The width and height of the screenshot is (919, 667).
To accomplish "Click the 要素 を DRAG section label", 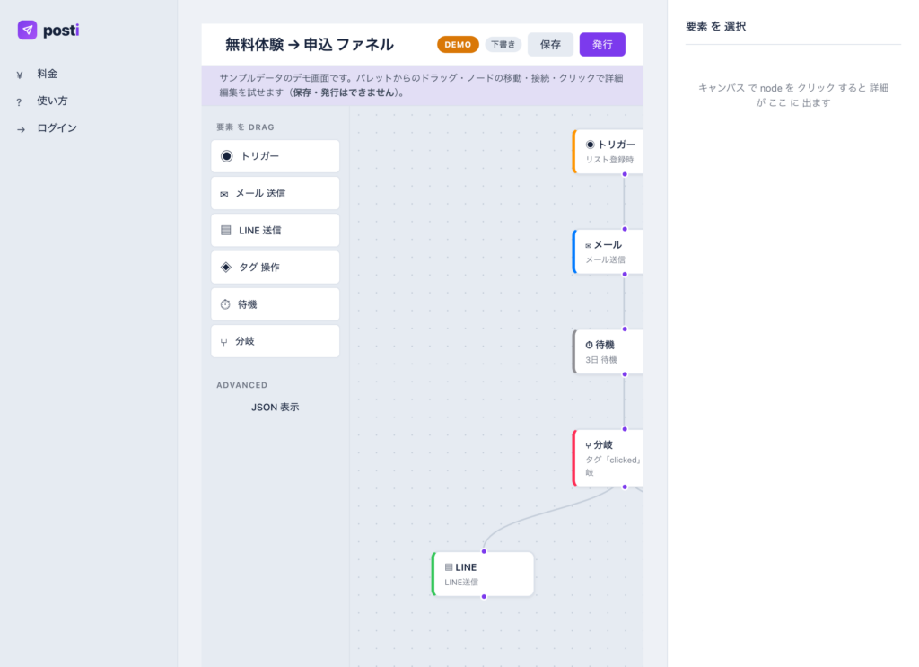I will point(245,127).
